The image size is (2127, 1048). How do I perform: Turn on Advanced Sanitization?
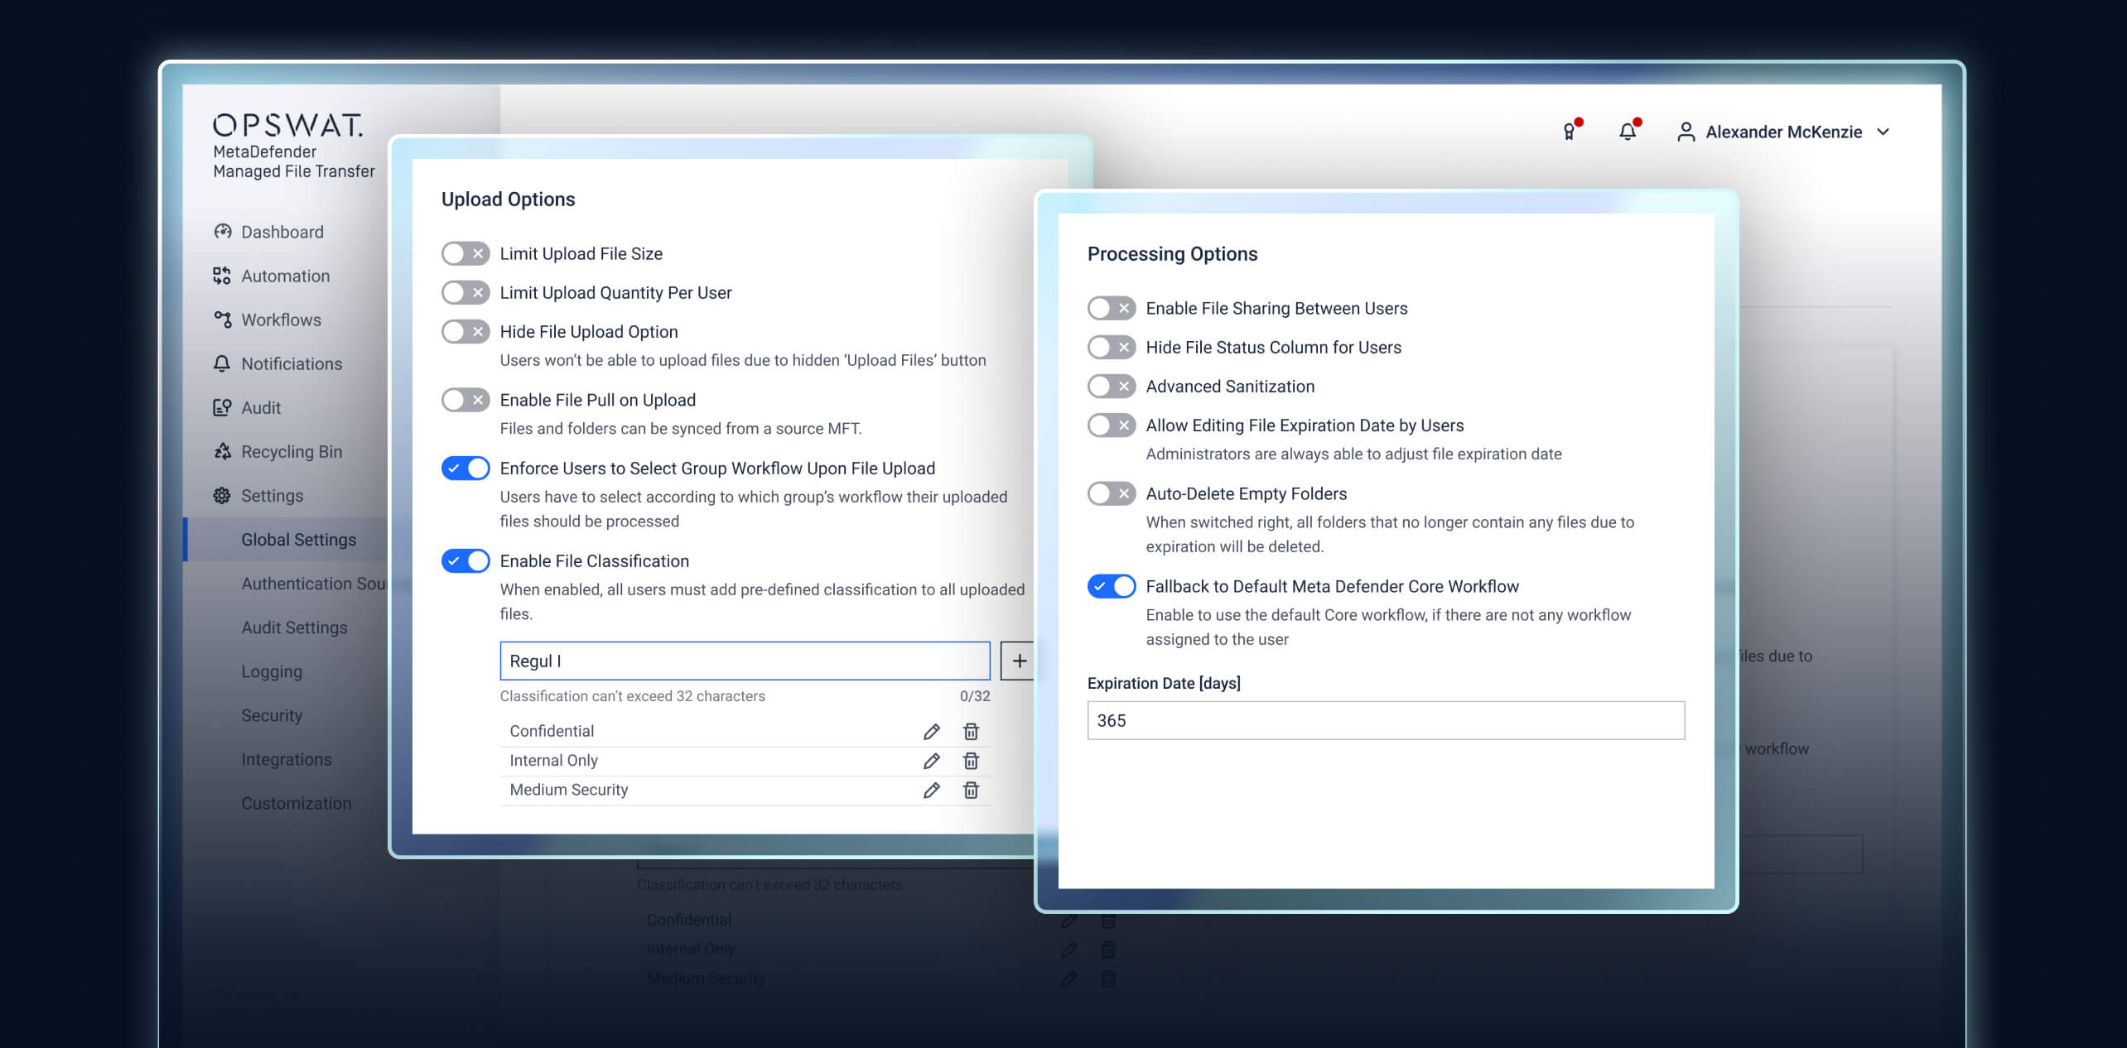coord(1112,386)
